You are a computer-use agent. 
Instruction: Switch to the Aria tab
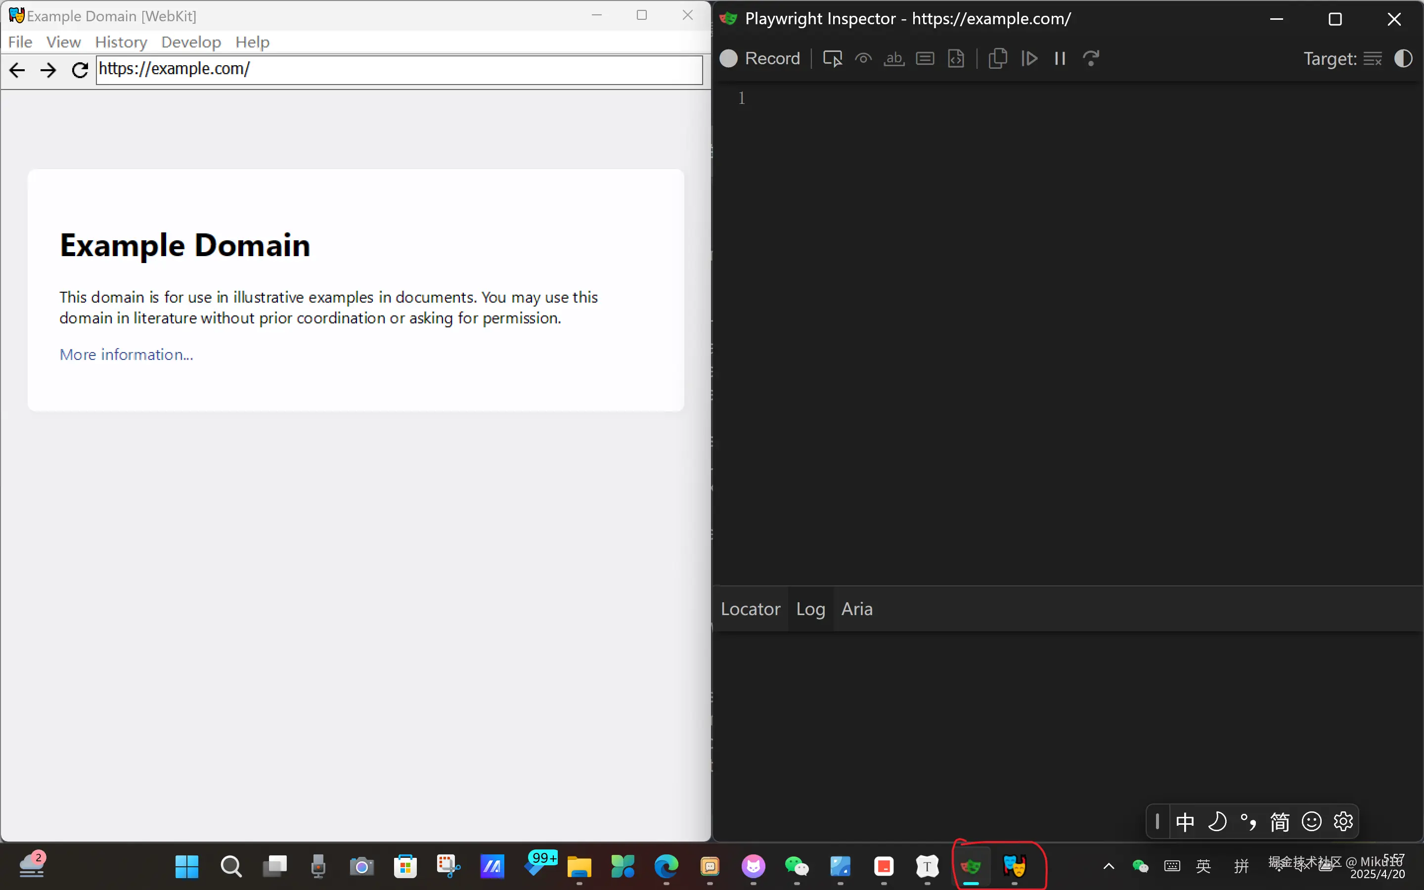point(857,609)
